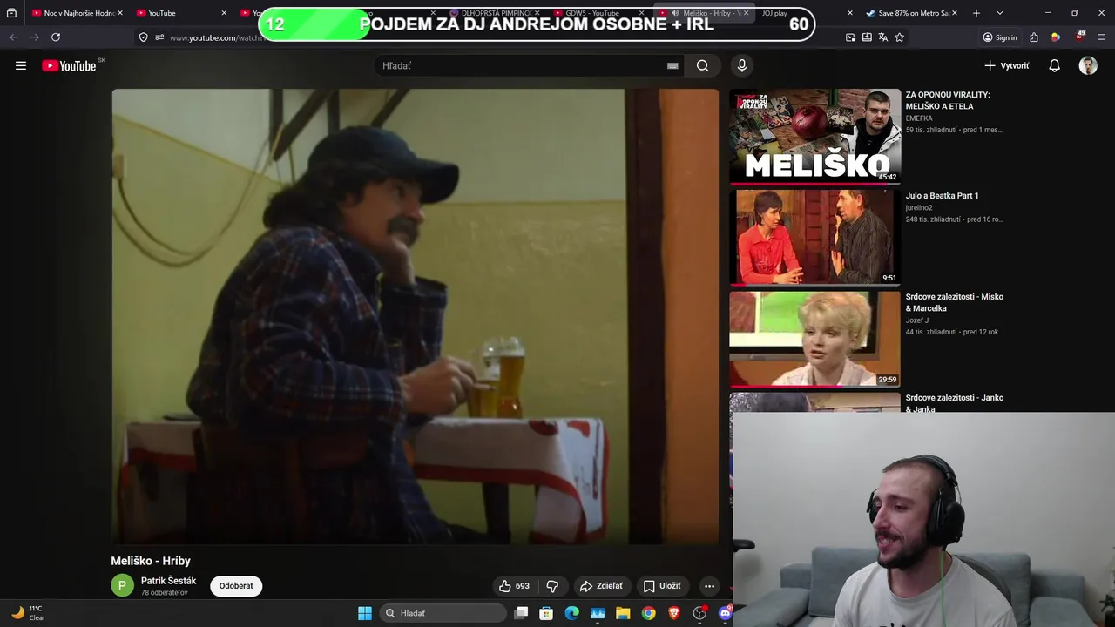Open Microsoft Edge from taskbar
The image size is (1115, 627).
point(571,613)
